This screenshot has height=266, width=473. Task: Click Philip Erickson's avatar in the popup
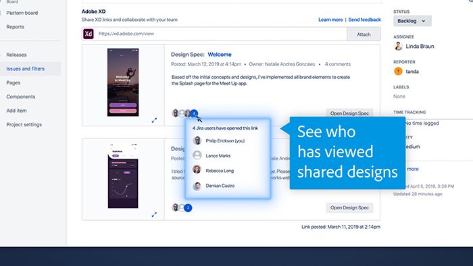pos(197,140)
